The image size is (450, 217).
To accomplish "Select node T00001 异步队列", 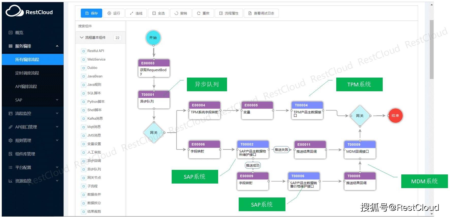I will coord(154,100).
